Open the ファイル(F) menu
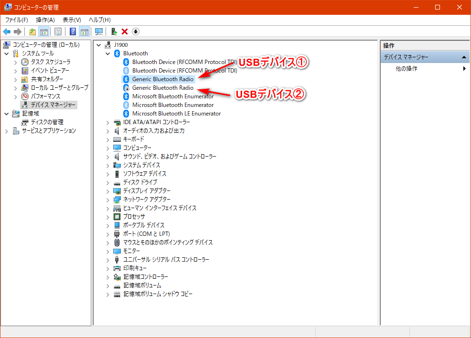This screenshot has width=471, height=338. pos(16,20)
